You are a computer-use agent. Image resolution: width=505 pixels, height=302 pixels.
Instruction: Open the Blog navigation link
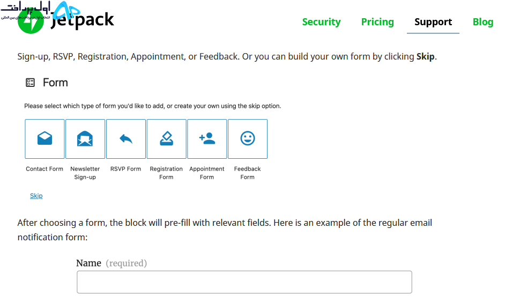click(483, 22)
